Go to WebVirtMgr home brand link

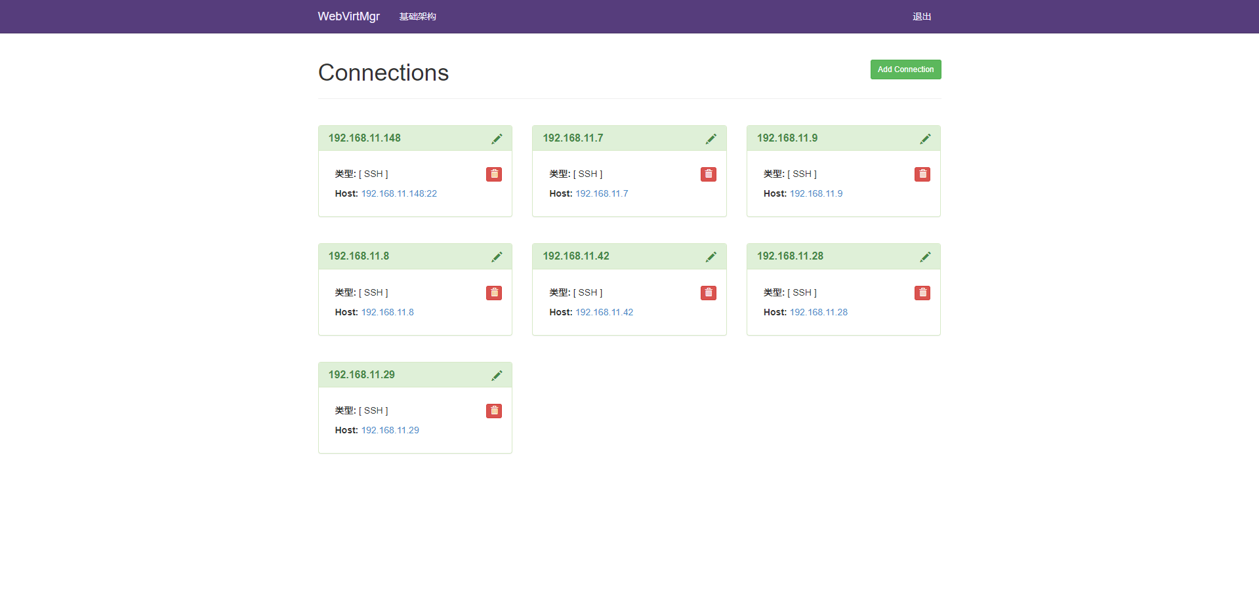(x=348, y=16)
